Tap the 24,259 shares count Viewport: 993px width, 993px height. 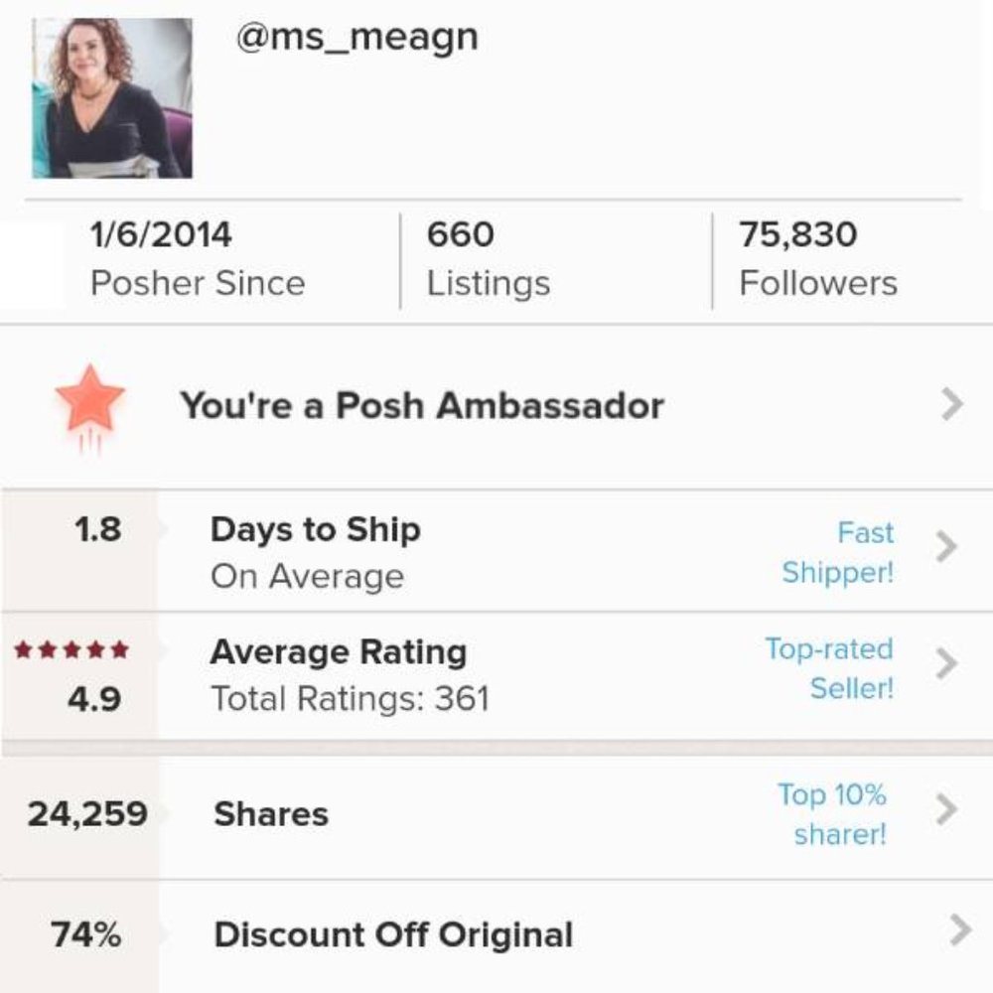click(x=87, y=814)
